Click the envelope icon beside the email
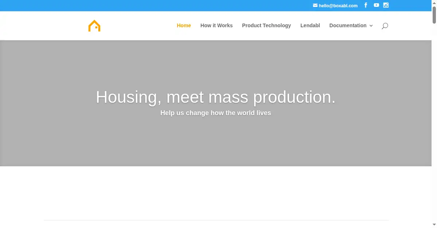Image resolution: width=437 pixels, height=228 pixels. [x=315, y=5]
